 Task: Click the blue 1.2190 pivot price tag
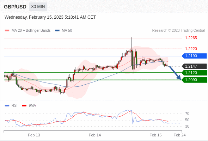point(194,56)
